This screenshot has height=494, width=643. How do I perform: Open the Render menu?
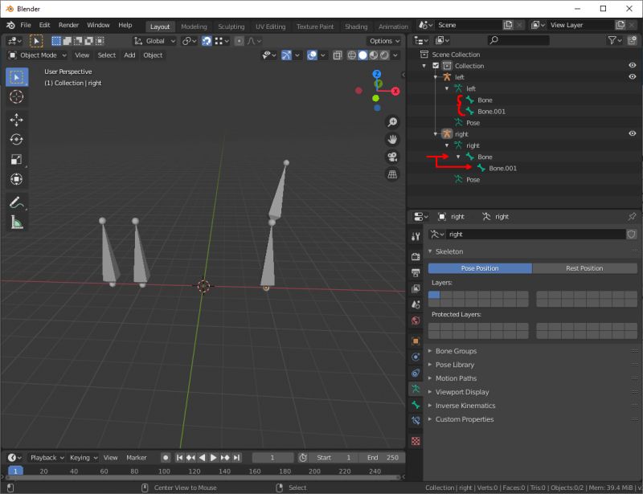[68, 25]
